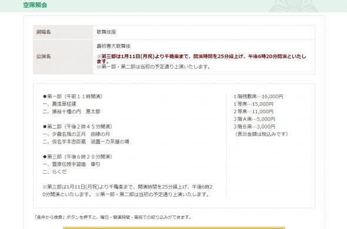The height and width of the screenshot is (229, 347).
Task: Select the 1等席…15,000円 price
Action: (x=253, y=104)
